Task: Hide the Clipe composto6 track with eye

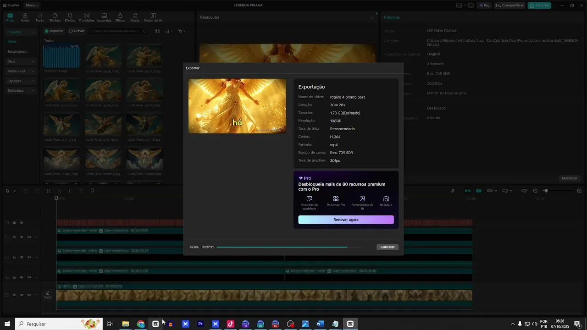Action: point(22,237)
